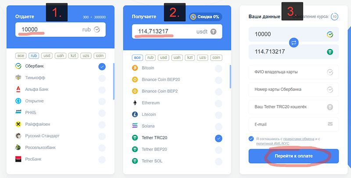Click the Tether TRC20 green icon

(x=135, y=138)
